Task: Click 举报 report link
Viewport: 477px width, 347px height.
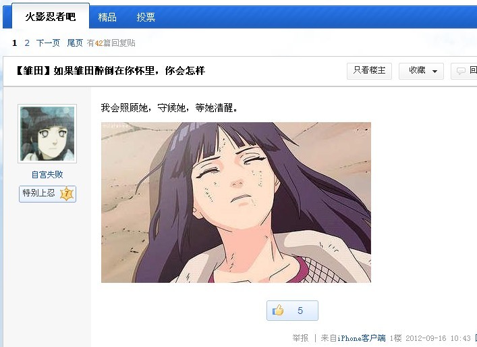Action: 300,338
